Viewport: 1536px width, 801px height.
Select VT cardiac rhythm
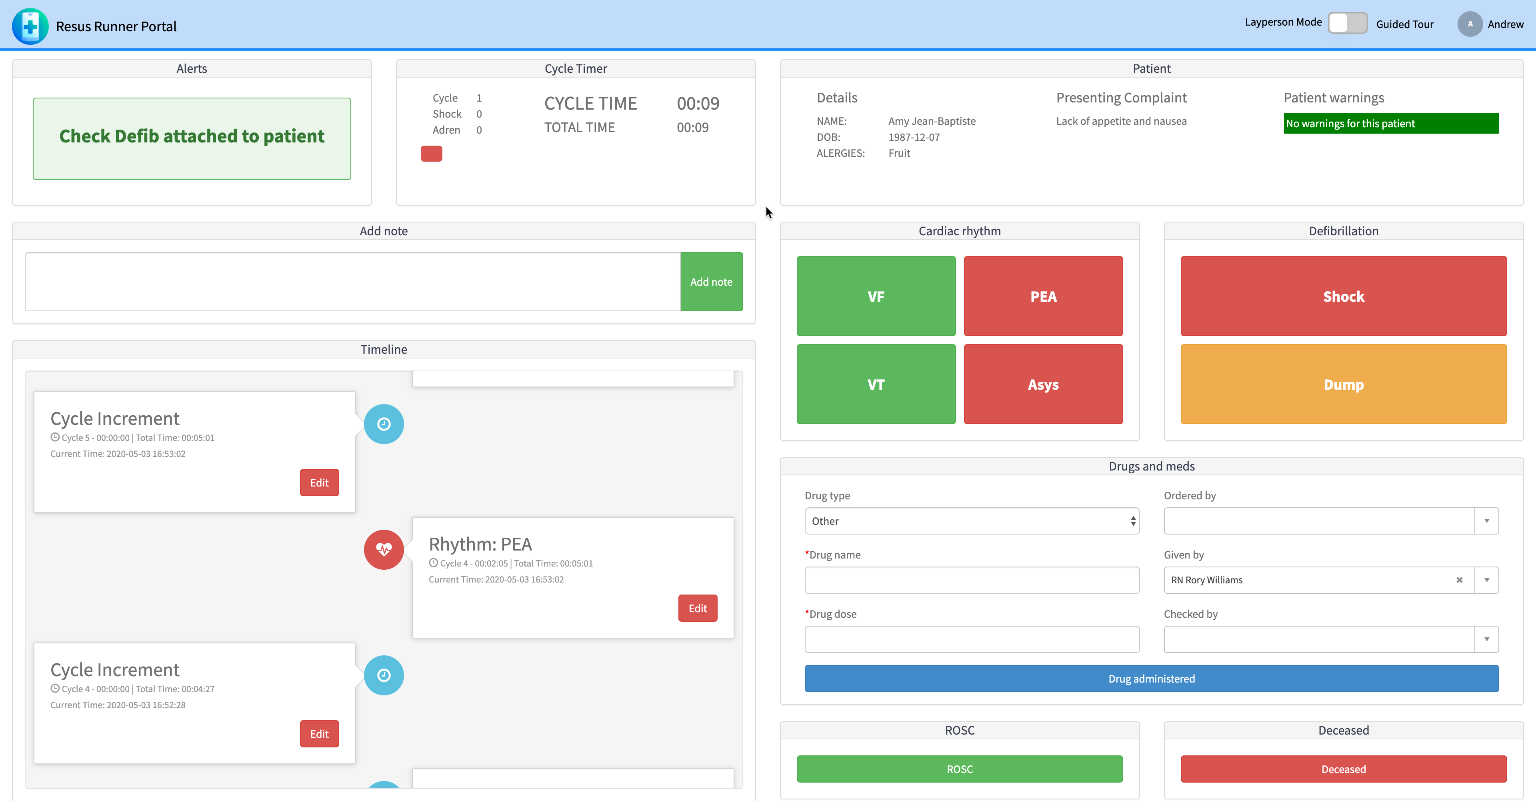876,384
